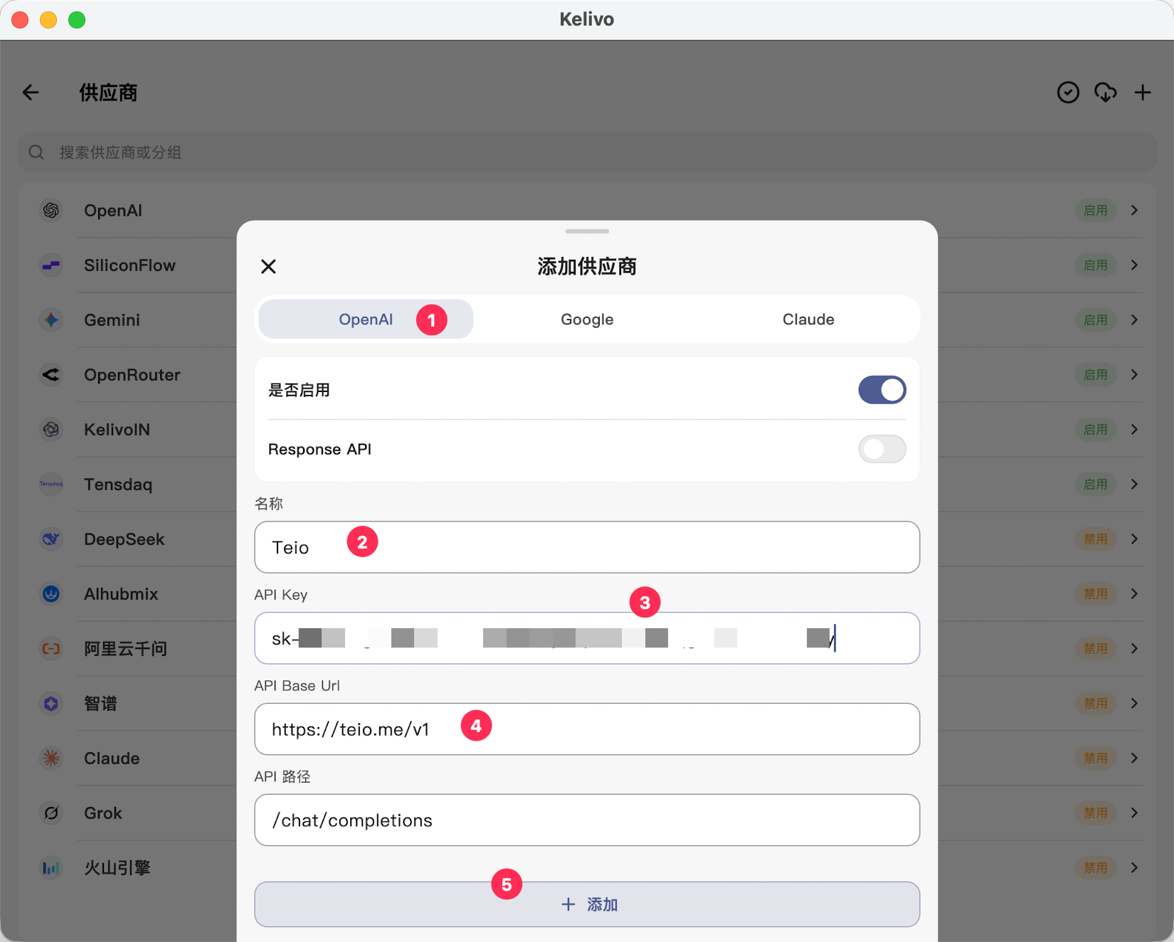Add a new provider with the plus icon
The height and width of the screenshot is (942, 1174).
(1143, 92)
